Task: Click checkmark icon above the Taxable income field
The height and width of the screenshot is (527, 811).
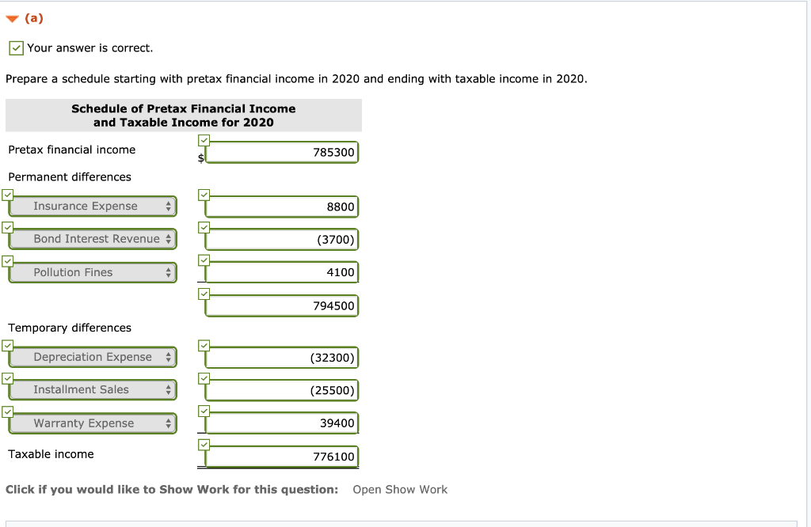Action: coord(204,445)
